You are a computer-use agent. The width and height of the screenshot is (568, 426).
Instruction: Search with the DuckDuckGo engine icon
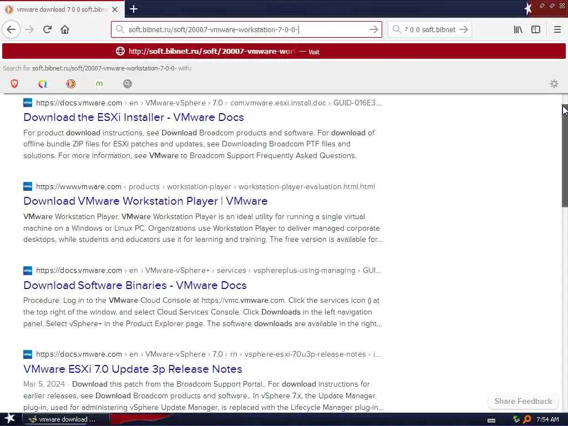tap(71, 84)
